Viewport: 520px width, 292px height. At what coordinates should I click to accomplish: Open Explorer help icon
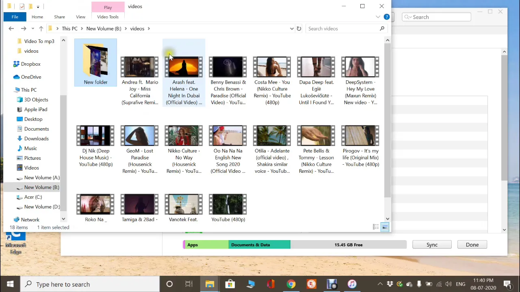coord(386,17)
